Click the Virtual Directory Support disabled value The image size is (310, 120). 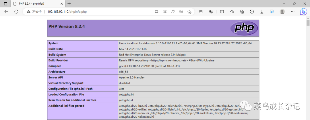point(125,83)
